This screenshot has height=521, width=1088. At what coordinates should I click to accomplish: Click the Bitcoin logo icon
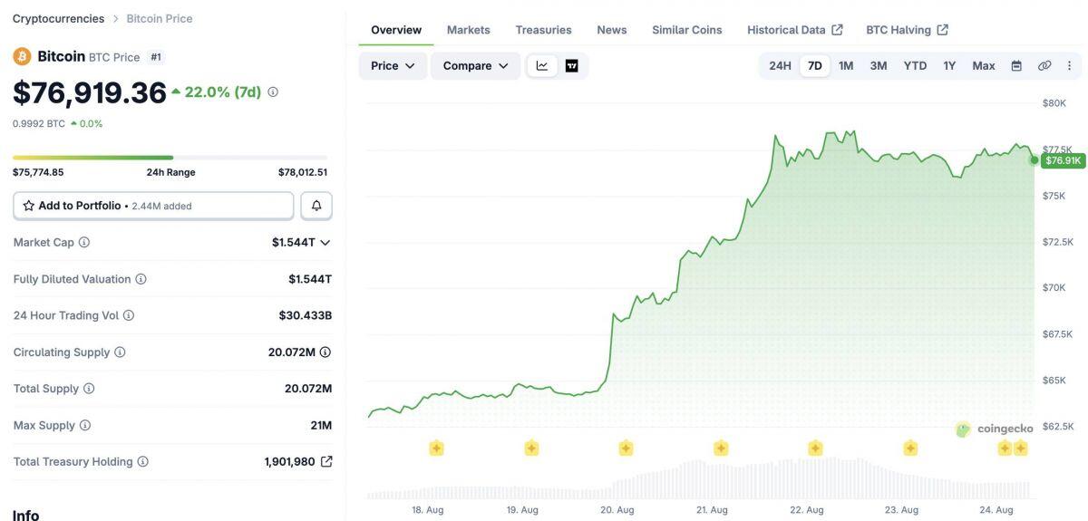pos(22,56)
